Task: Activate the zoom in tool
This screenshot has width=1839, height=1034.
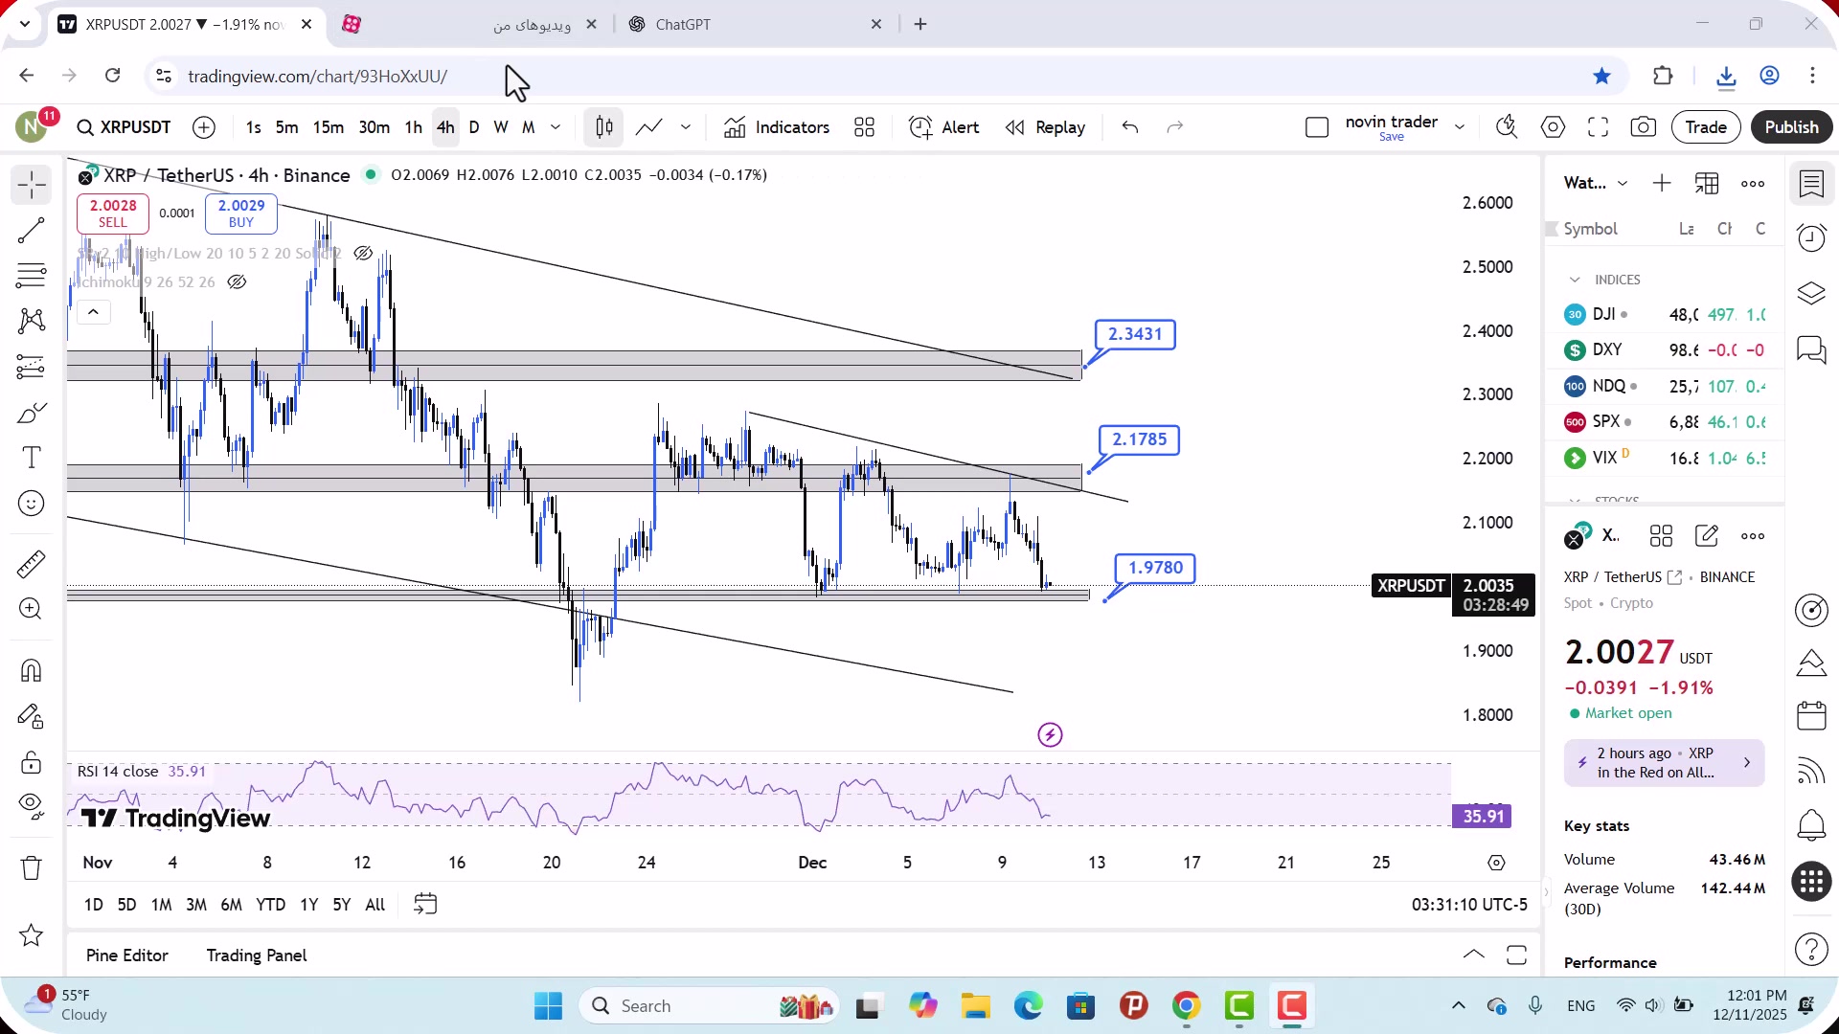Action: click(31, 609)
